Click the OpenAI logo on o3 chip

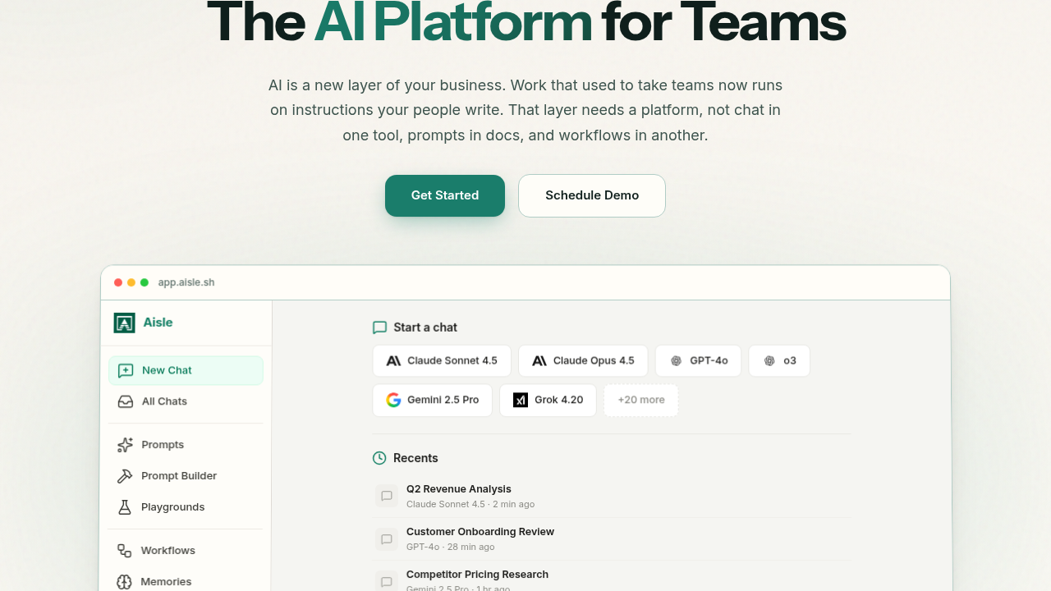[769, 360]
